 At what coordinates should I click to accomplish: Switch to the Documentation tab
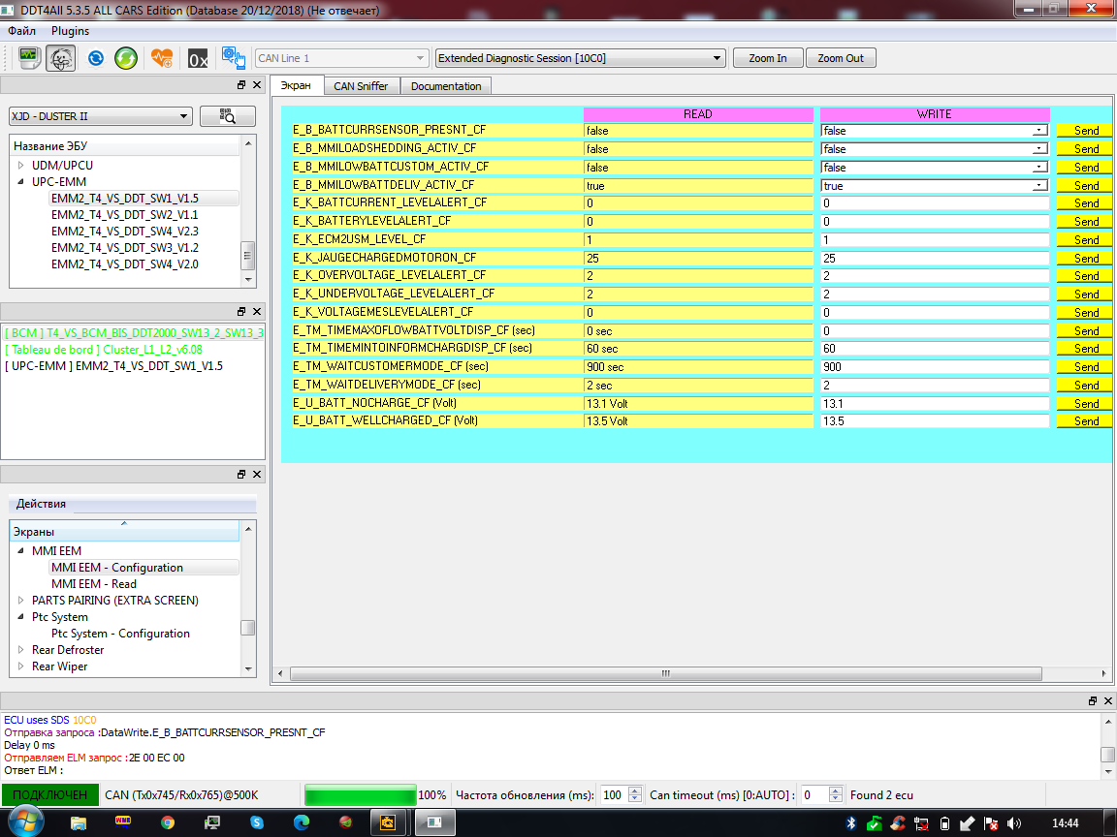pos(446,86)
